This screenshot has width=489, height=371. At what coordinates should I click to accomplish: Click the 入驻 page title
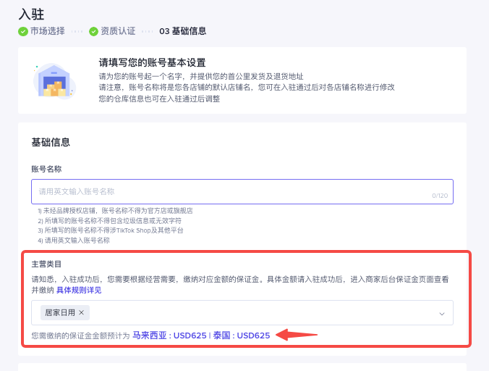(32, 14)
